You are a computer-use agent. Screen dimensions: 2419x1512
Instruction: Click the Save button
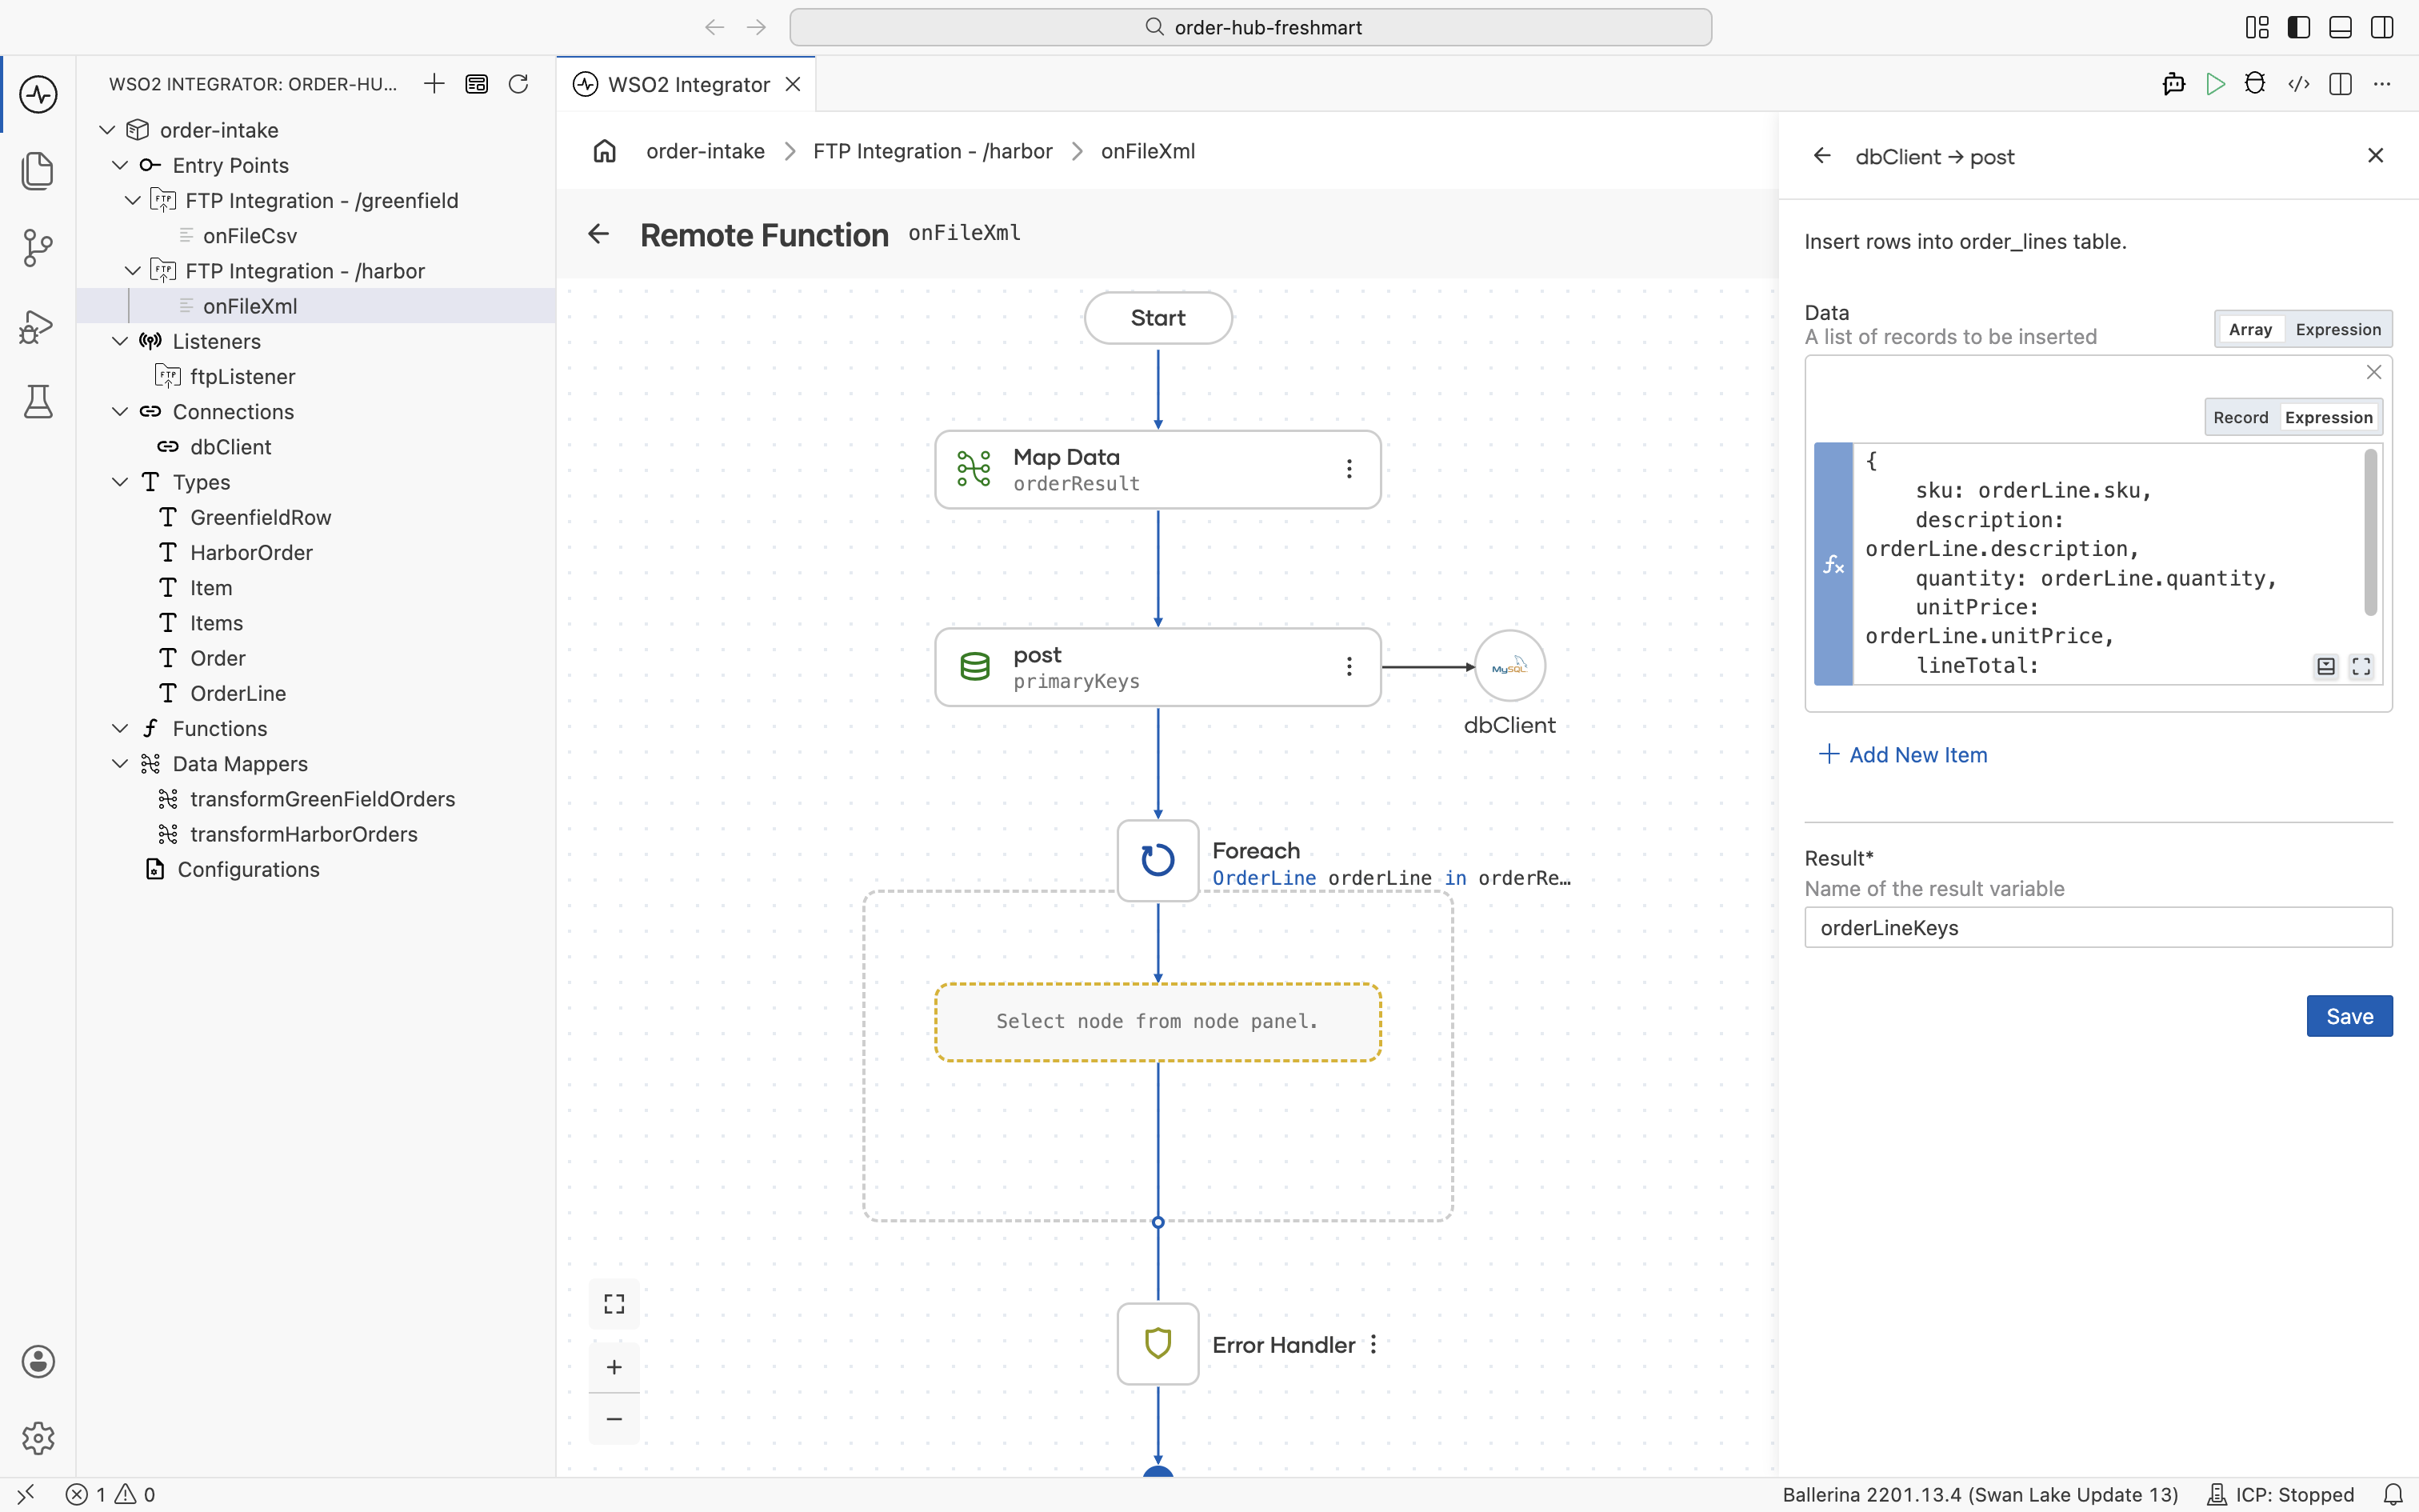2349,1016
